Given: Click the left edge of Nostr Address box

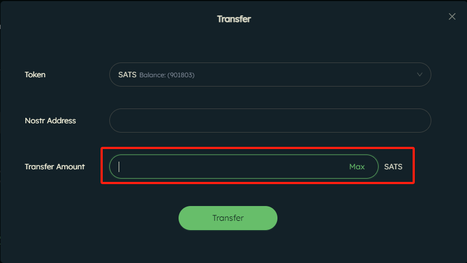Looking at the screenshot, I should pyautogui.click(x=116, y=121).
